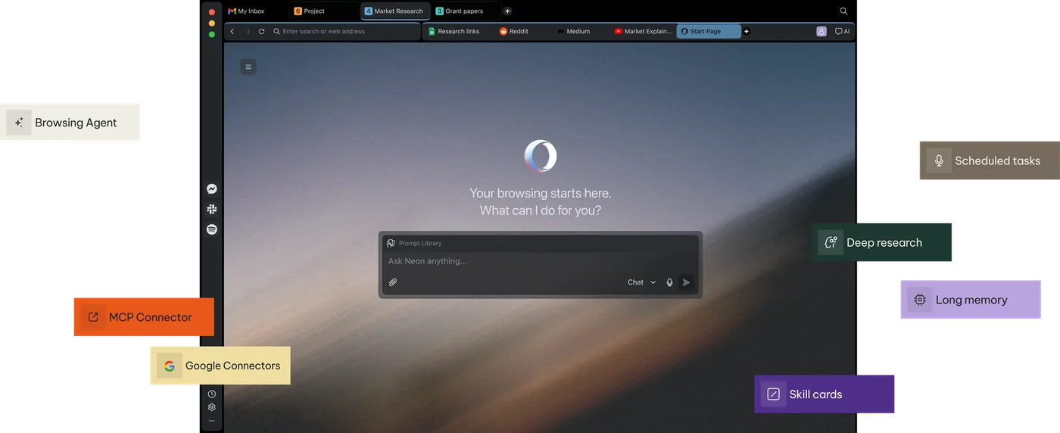Viewport: 1060px width, 433px height.
Task: Click the head icon on Deep research
Action: [831, 242]
